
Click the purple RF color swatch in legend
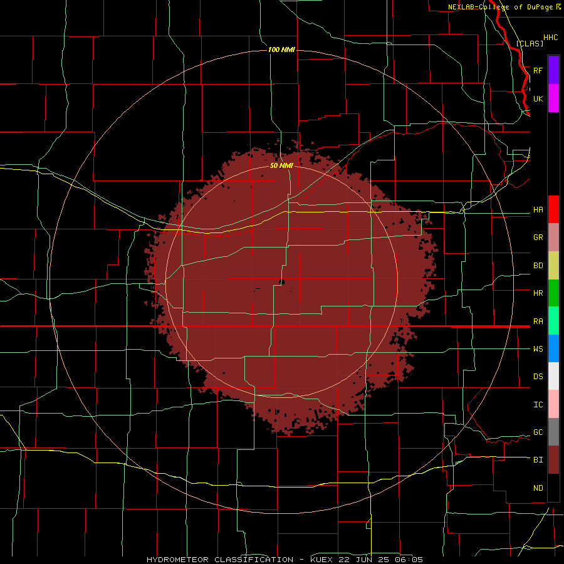(x=553, y=70)
